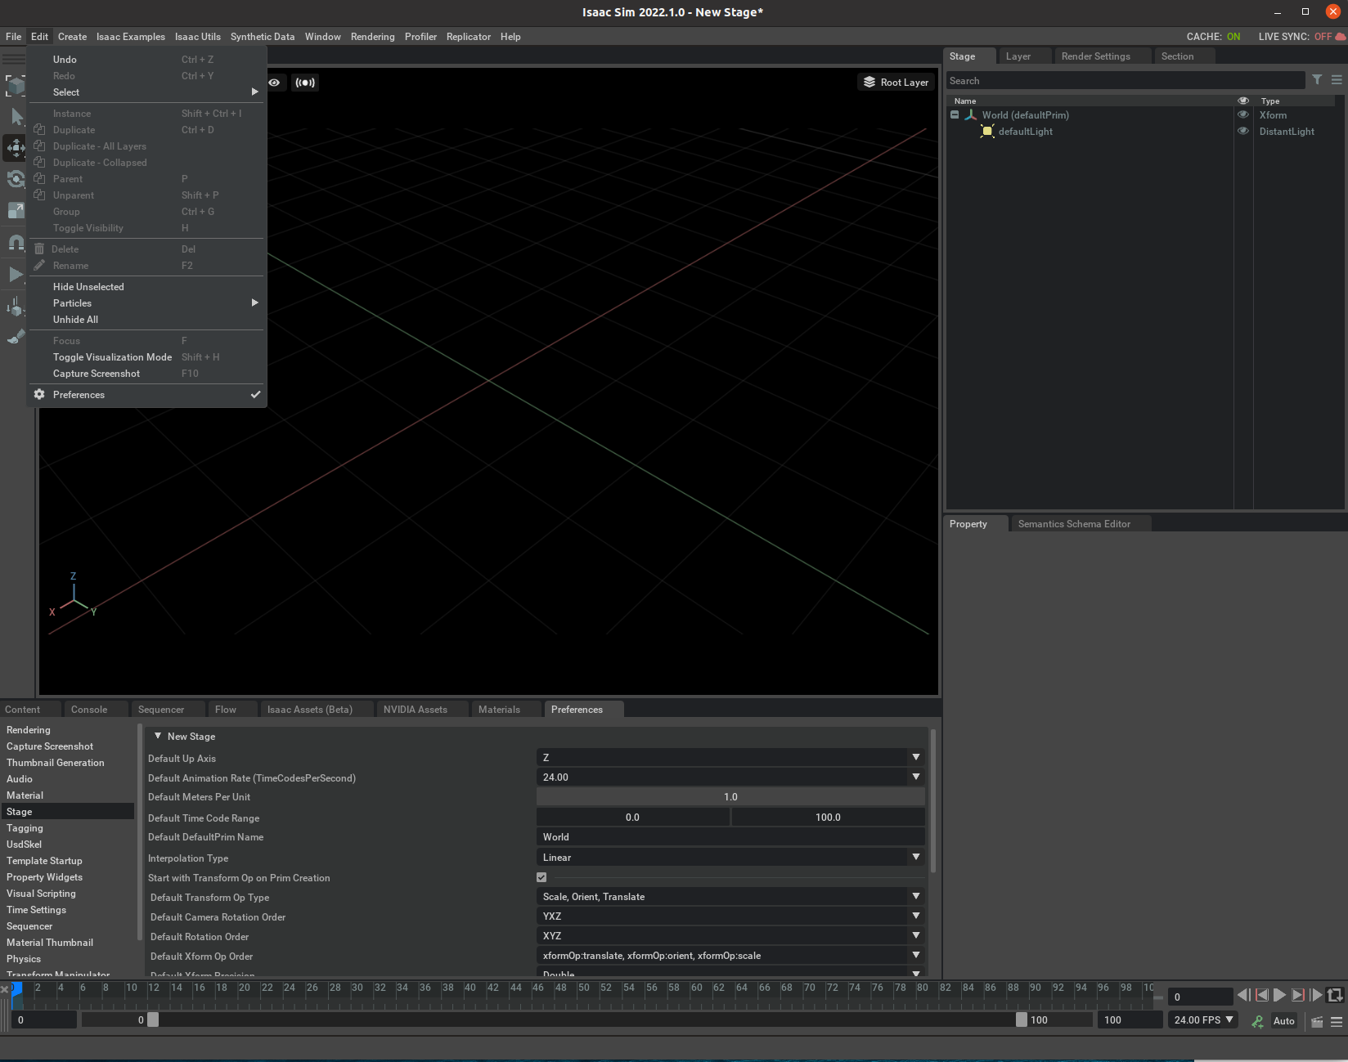Click the Stage search field
Image resolution: width=1348 pixels, height=1062 pixels.
click(x=1126, y=81)
